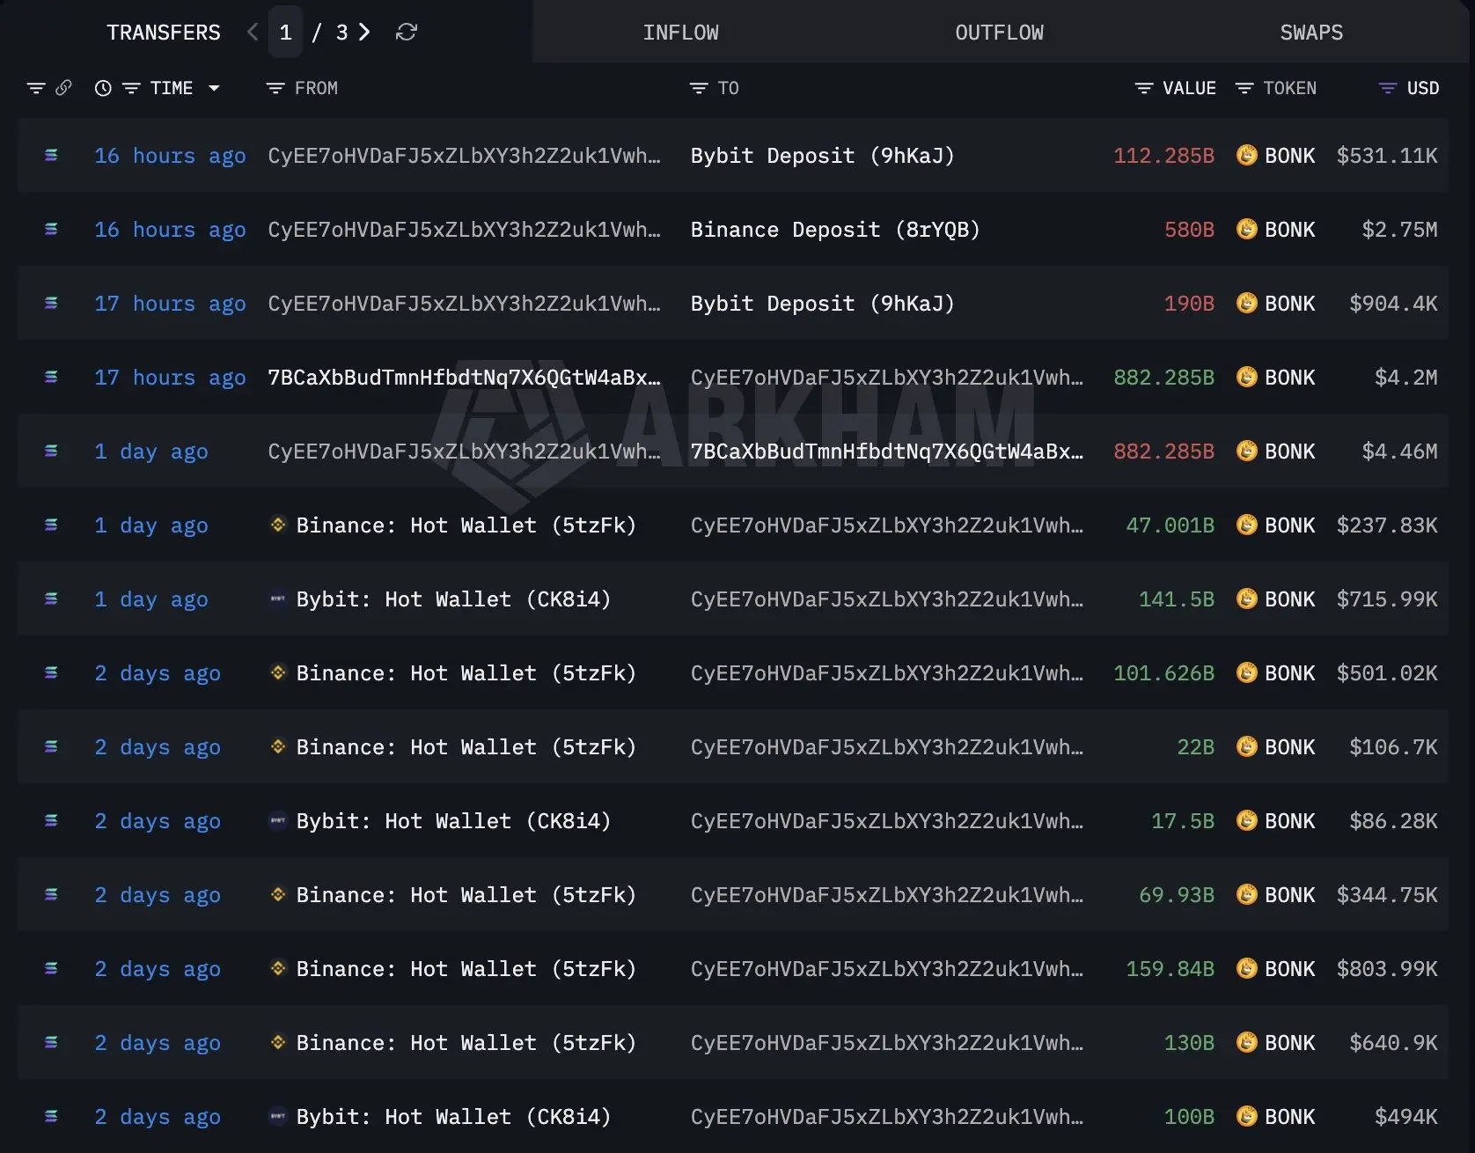Open '1 day ago' timestamp on 141.5B row
The height and width of the screenshot is (1153, 1475).
point(151,599)
